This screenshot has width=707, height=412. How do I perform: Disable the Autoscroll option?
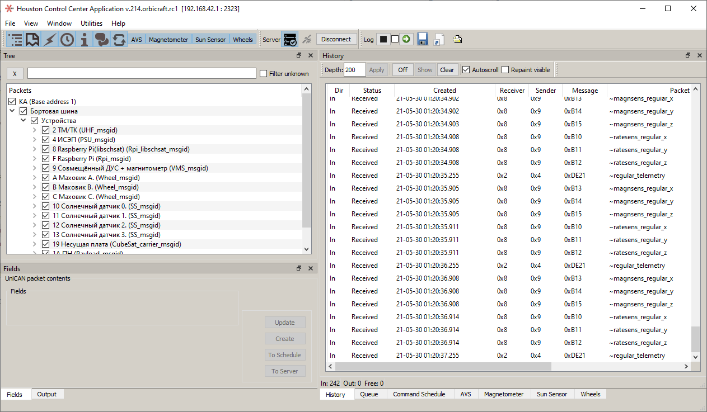tap(466, 69)
